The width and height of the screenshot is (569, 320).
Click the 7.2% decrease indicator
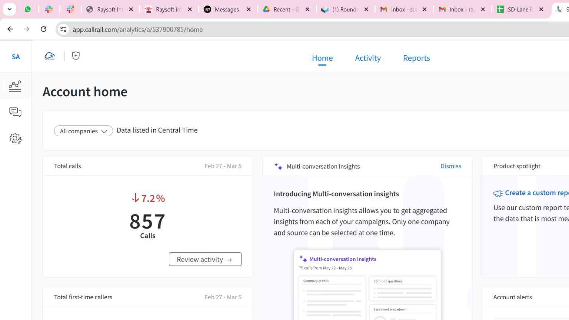pyautogui.click(x=148, y=198)
